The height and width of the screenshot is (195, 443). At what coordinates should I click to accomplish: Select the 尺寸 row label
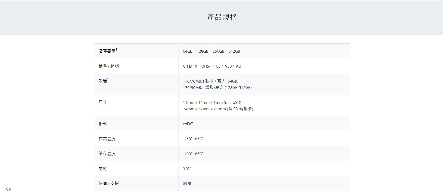103,102
